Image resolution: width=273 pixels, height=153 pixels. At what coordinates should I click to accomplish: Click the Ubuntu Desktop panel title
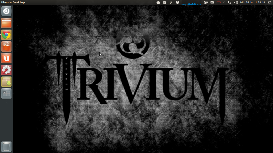point(13,2)
